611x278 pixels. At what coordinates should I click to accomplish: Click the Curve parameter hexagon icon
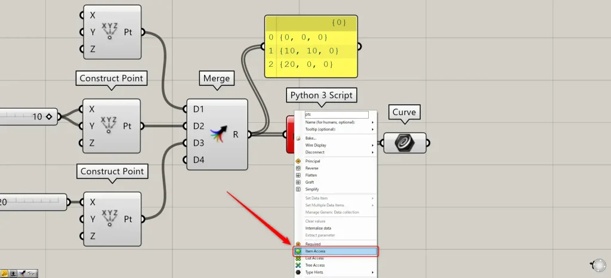coord(405,143)
